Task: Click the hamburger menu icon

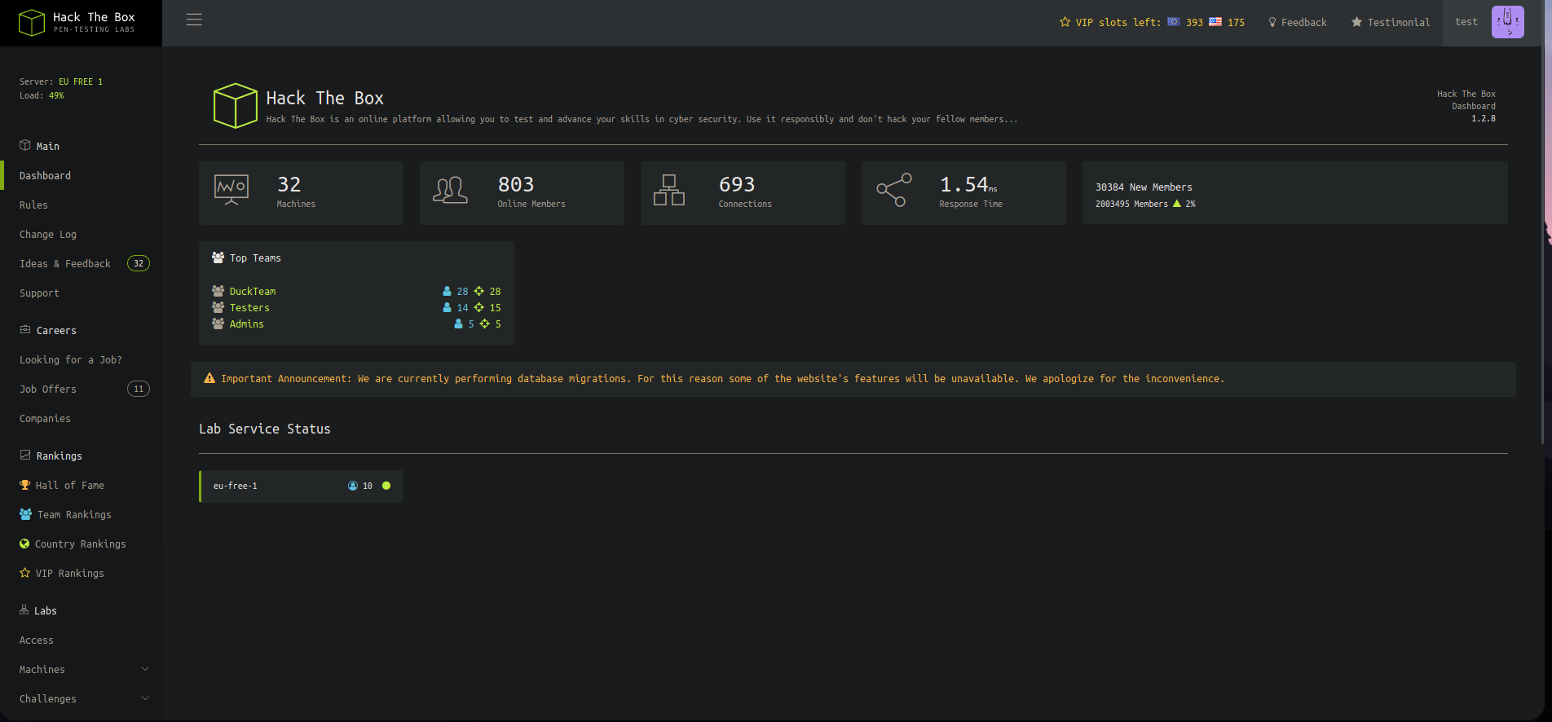Action: 194,20
